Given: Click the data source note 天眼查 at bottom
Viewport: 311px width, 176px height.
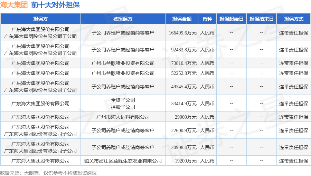Looking at the screenshot, I should (x=31, y=173).
